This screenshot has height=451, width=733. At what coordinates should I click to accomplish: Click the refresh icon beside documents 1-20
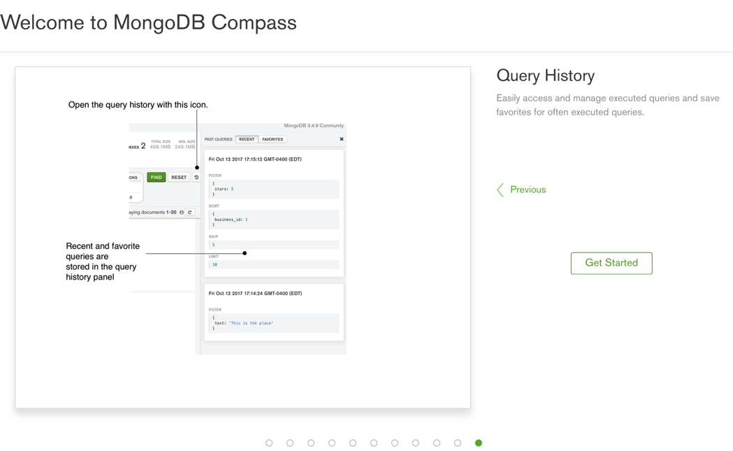point(190,213)
